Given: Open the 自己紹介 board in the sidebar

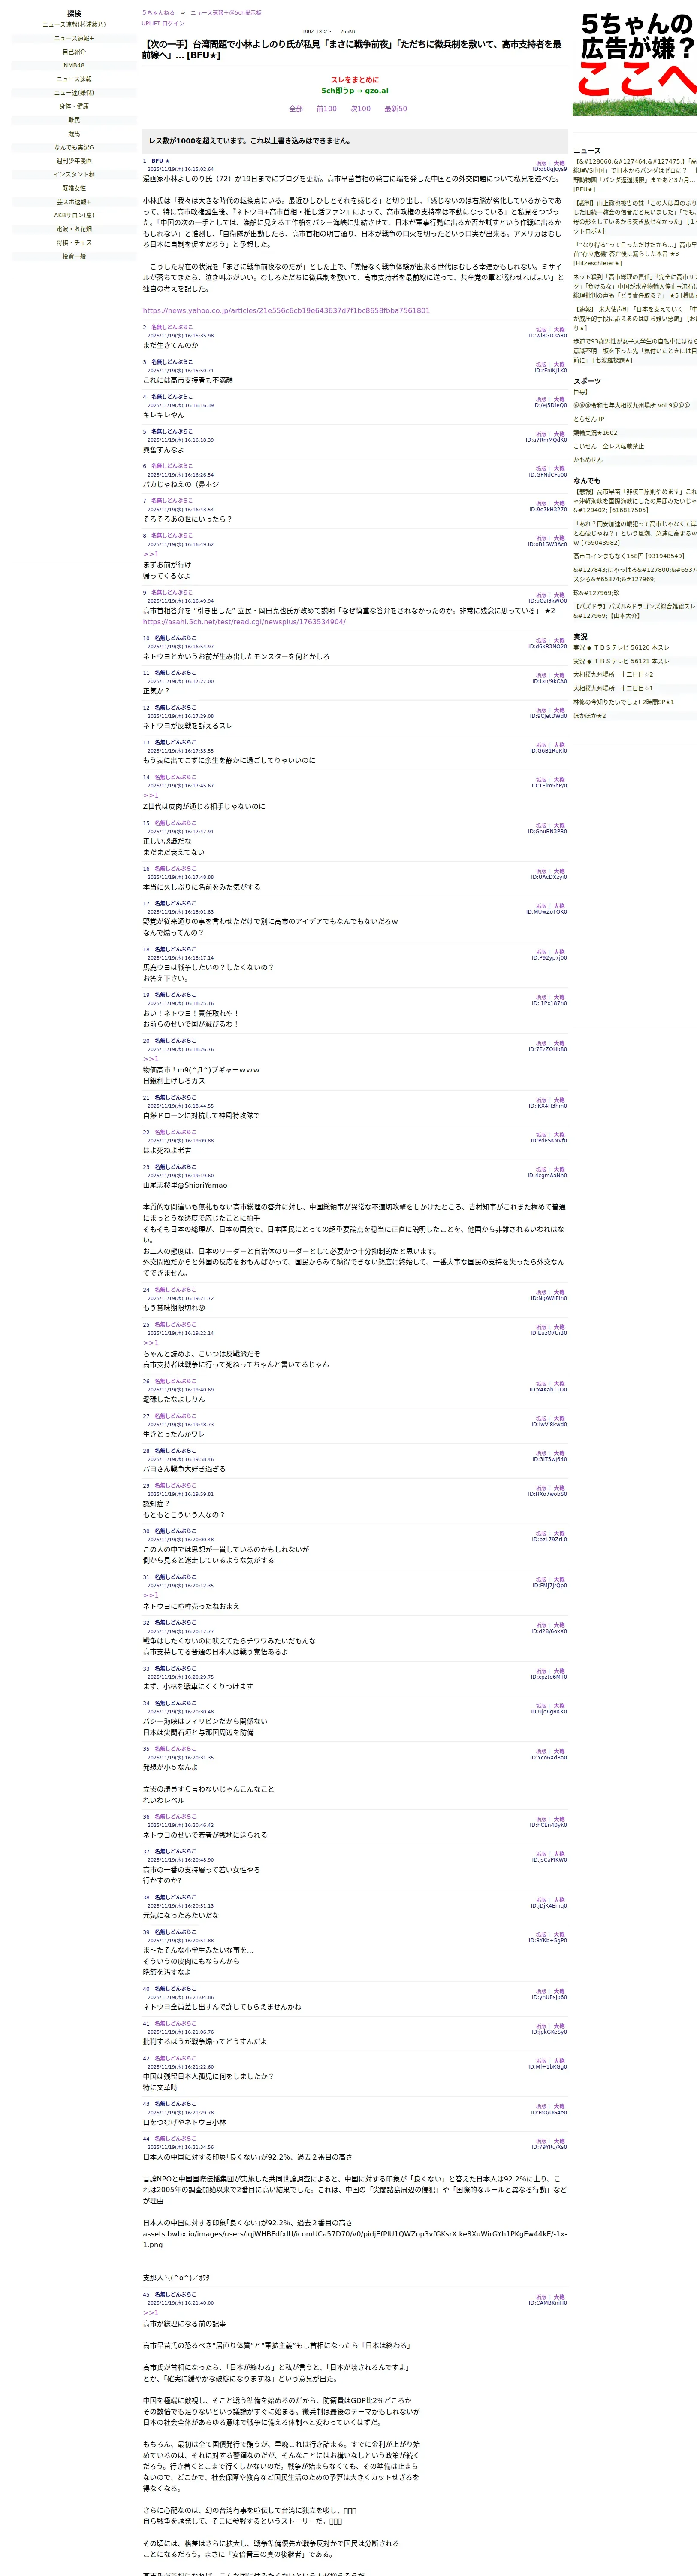Looking at the screenshot, I should click(74, 52).
